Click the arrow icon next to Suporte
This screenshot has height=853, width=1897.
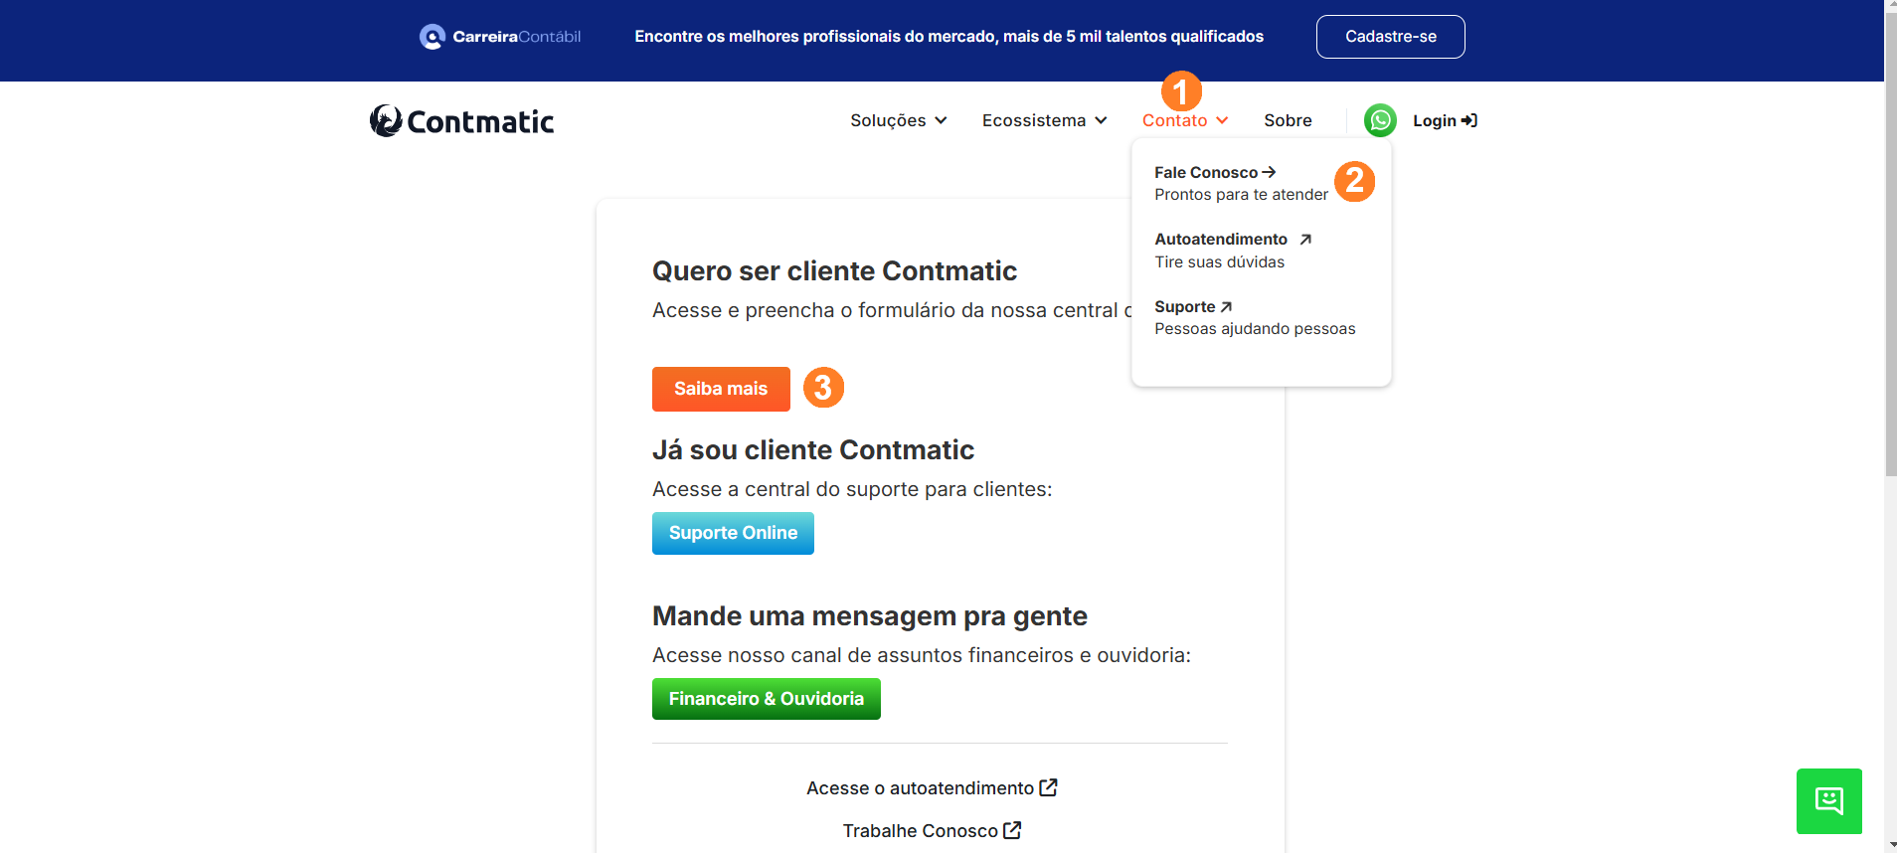pos(1226,307)
